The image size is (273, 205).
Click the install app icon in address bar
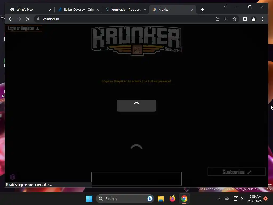(218, 19)
